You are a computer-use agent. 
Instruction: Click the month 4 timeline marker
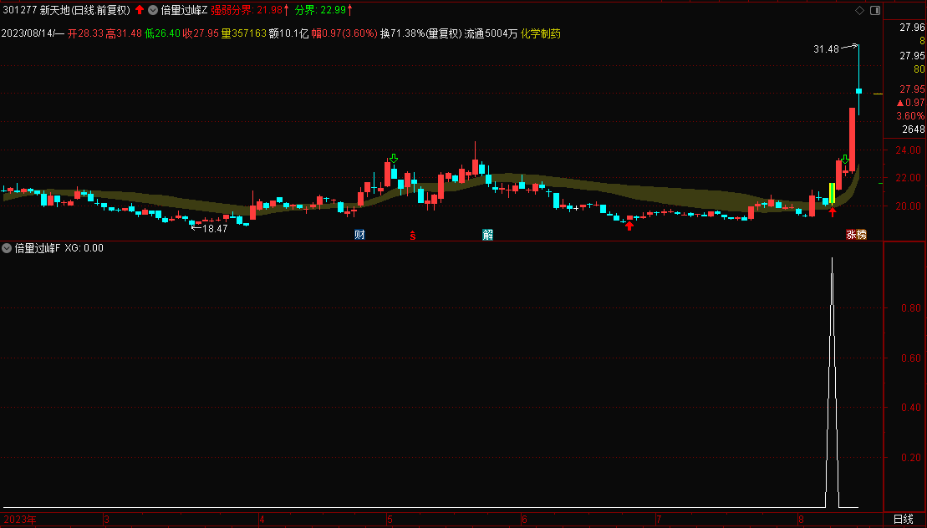pyautogui.click(x=262, y=520)
